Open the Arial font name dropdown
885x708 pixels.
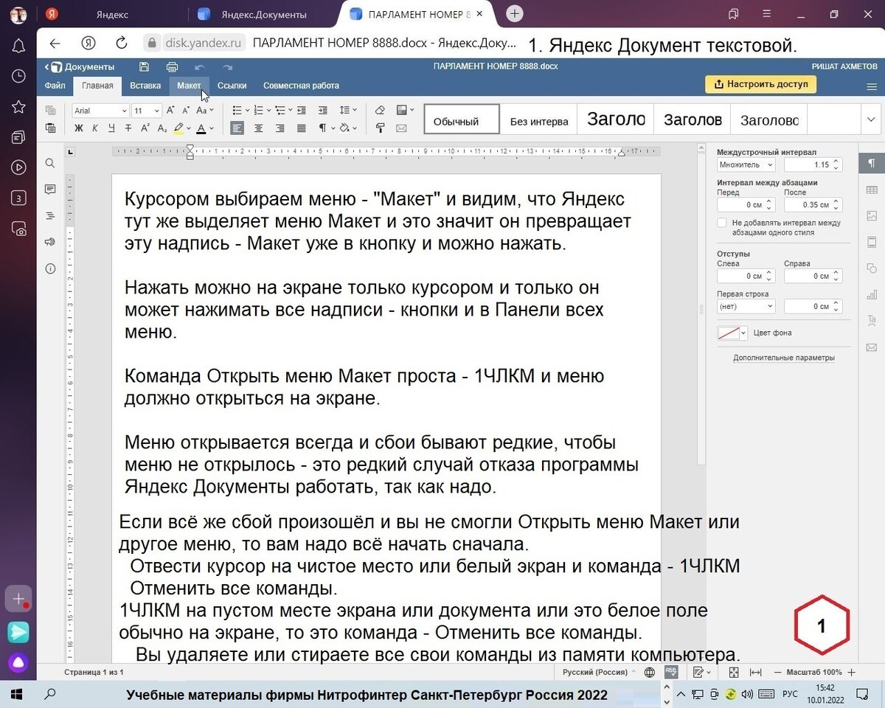pos(100,111)
